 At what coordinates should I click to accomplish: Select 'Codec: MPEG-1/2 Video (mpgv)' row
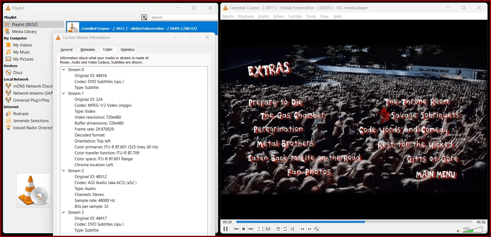(103, 105)
